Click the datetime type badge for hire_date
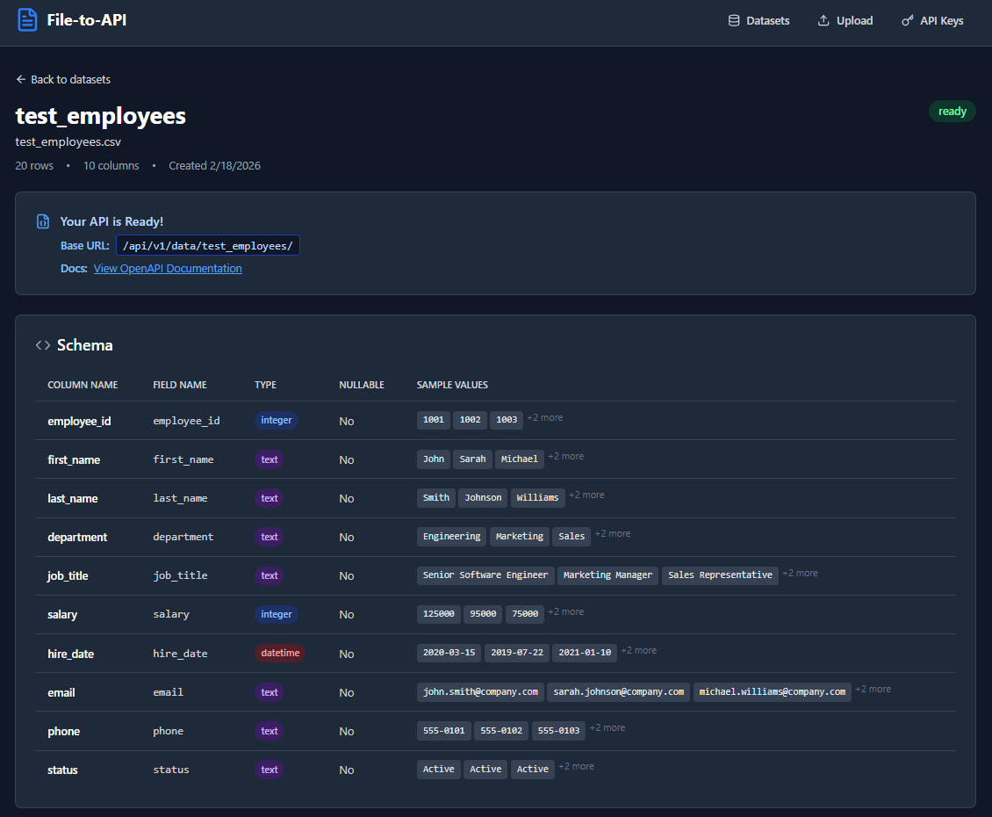 pos(279,653)
